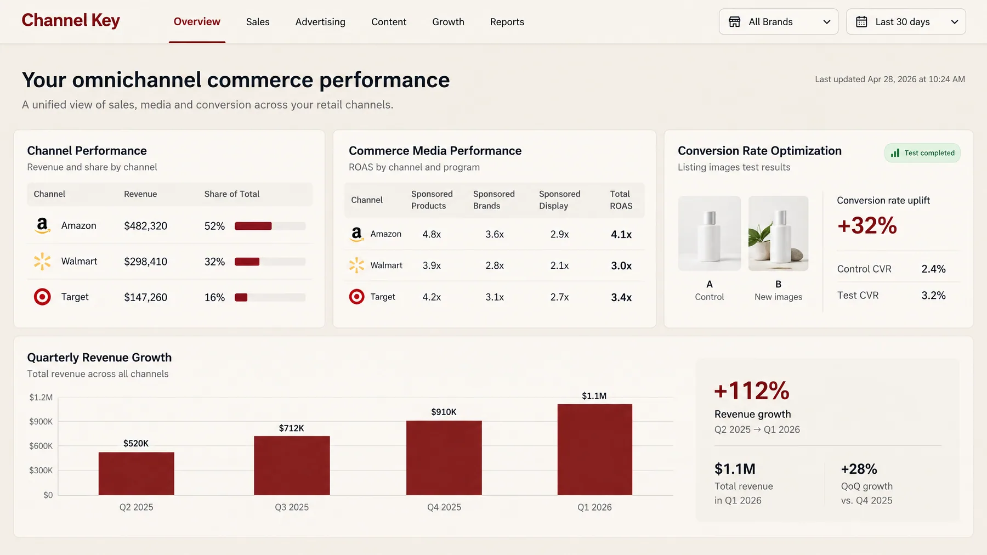Click the Walmart 32% share progress bar

pos(270,262)
